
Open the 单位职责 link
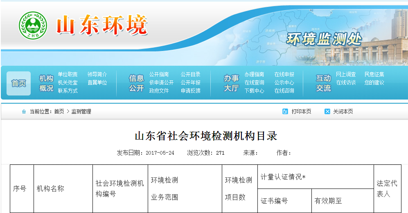[68, 74]
